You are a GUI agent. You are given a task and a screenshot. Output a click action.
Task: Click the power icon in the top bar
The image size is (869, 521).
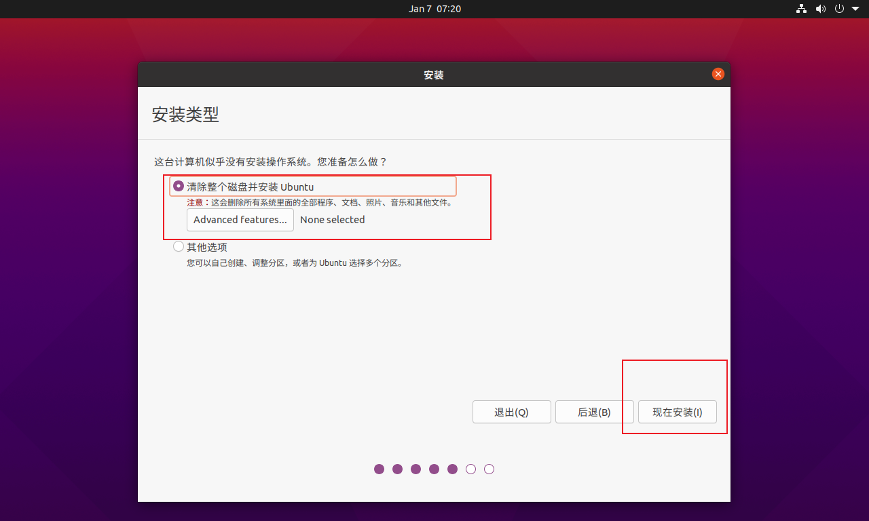point(840,9)
